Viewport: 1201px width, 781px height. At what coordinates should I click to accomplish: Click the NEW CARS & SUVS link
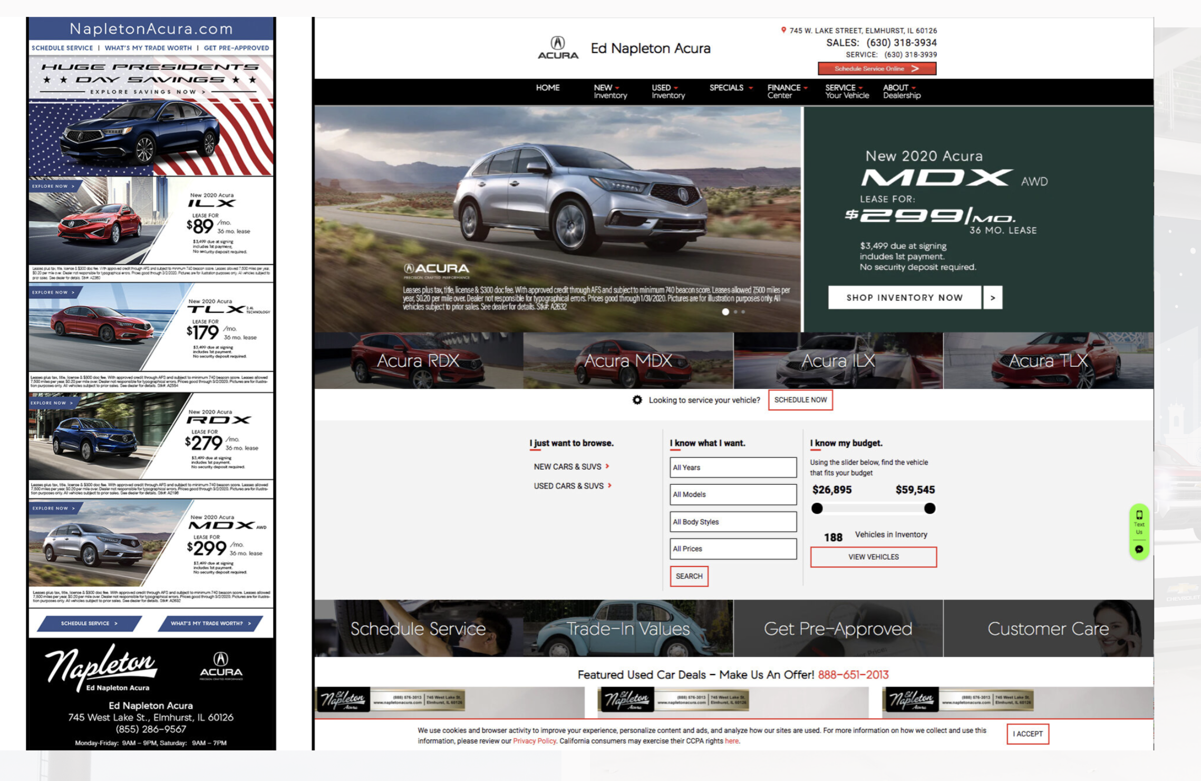[567, 466]
